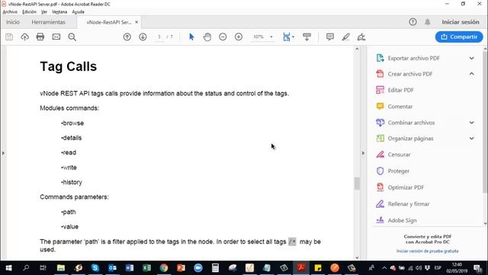This screenshot has height=275, width=488.
Task: Open the notifications bell
Action: tap(428, 22)
